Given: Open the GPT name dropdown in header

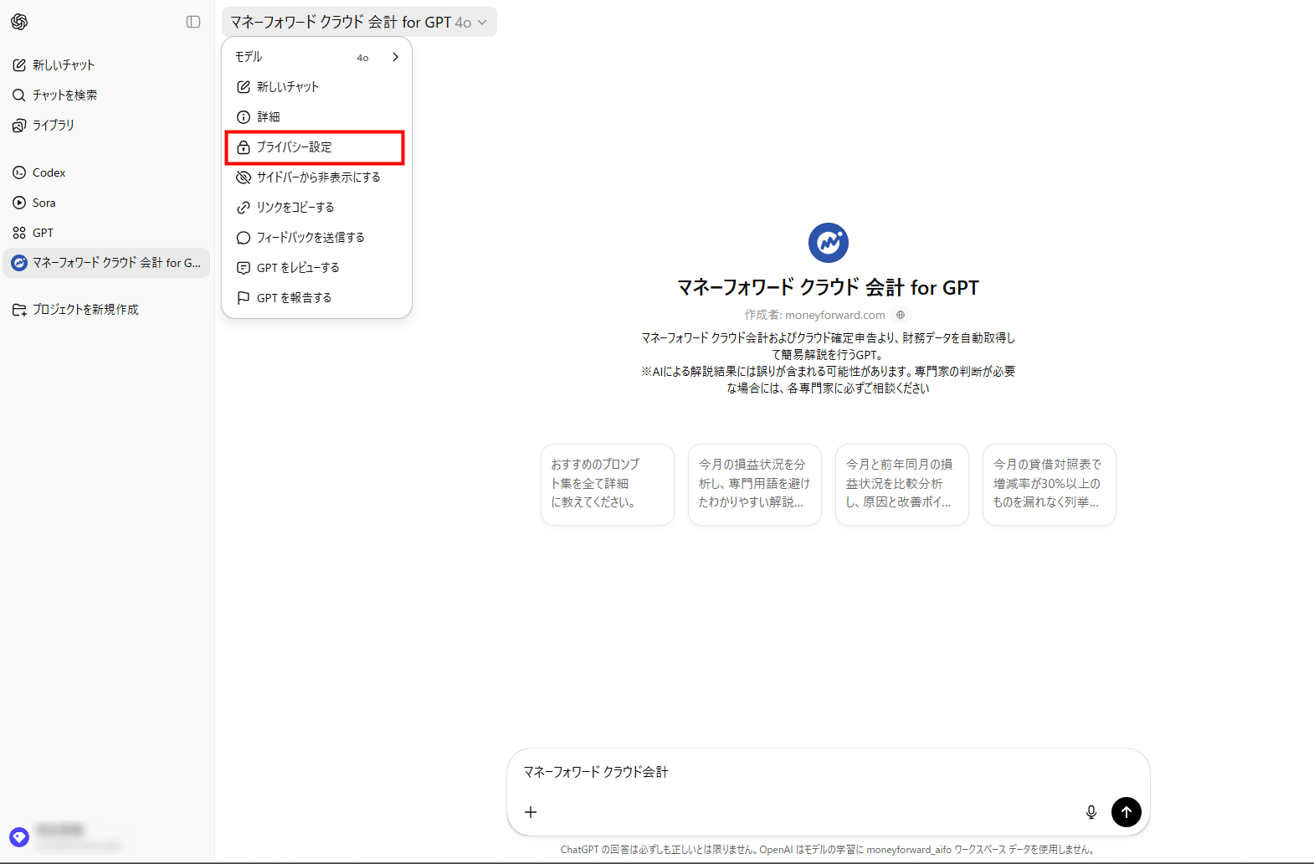Looking at the screenshot, I should pyautogui.click(x=359, y=22).
